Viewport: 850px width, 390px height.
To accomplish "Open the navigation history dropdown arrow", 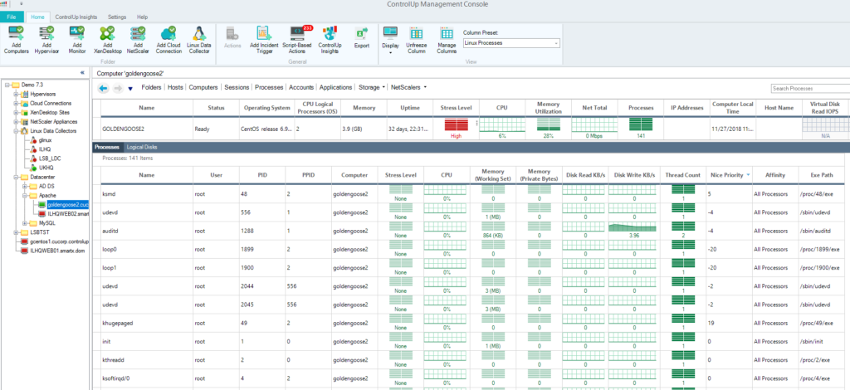I will (x=130, y=89).
